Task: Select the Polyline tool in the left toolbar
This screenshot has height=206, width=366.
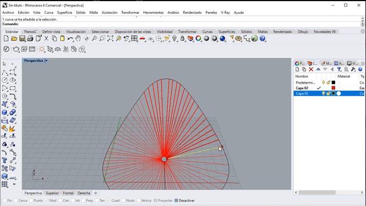Action: click(x=5, y=73)
